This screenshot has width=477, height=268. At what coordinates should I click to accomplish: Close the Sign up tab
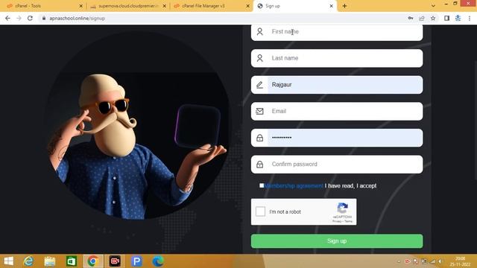[331, 6]
